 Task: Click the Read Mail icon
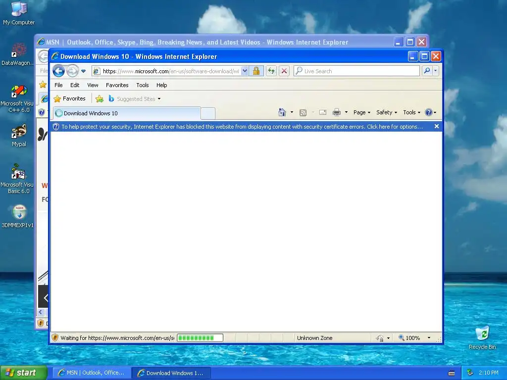(323, 112)
